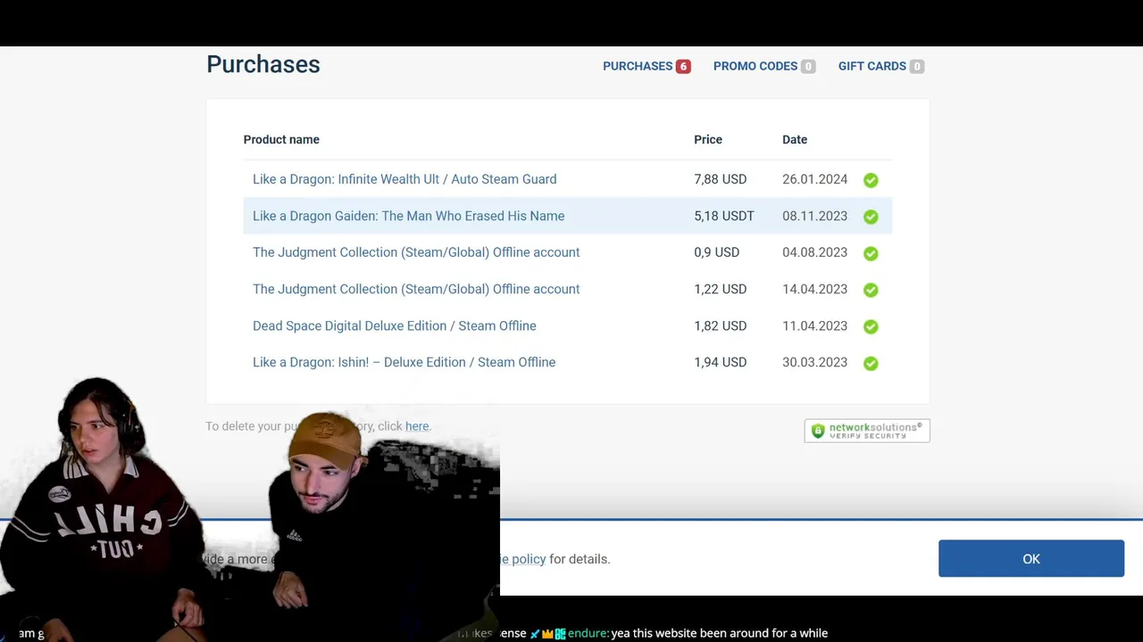This screenshot has width=1143, height=642.
Task: Click the 1,22 USD price
Action: click(720, 289)
